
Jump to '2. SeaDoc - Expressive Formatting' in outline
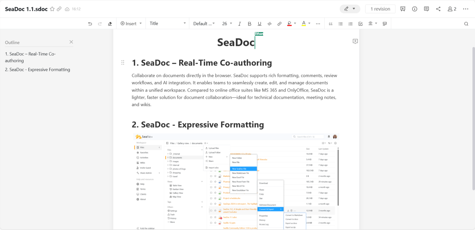coord(38,69)
